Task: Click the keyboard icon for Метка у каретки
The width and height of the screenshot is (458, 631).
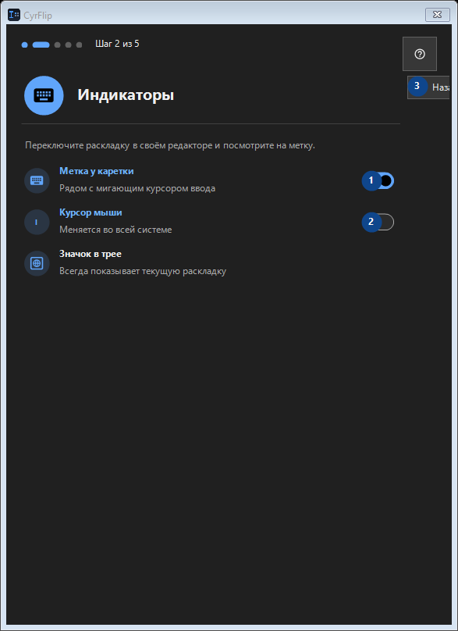Action: point(37,180)
